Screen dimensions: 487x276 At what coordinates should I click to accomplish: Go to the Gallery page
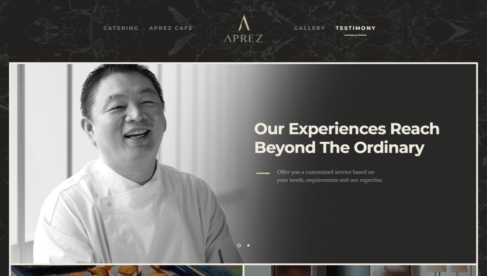(x=309, y=28)
